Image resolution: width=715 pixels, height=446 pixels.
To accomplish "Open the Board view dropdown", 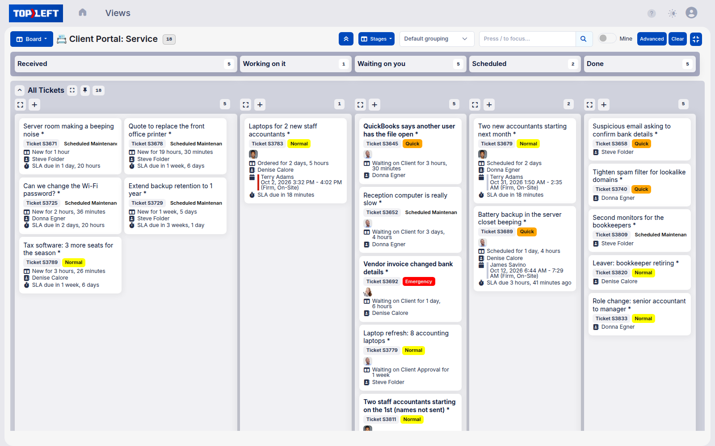I will tap(32, 39).
